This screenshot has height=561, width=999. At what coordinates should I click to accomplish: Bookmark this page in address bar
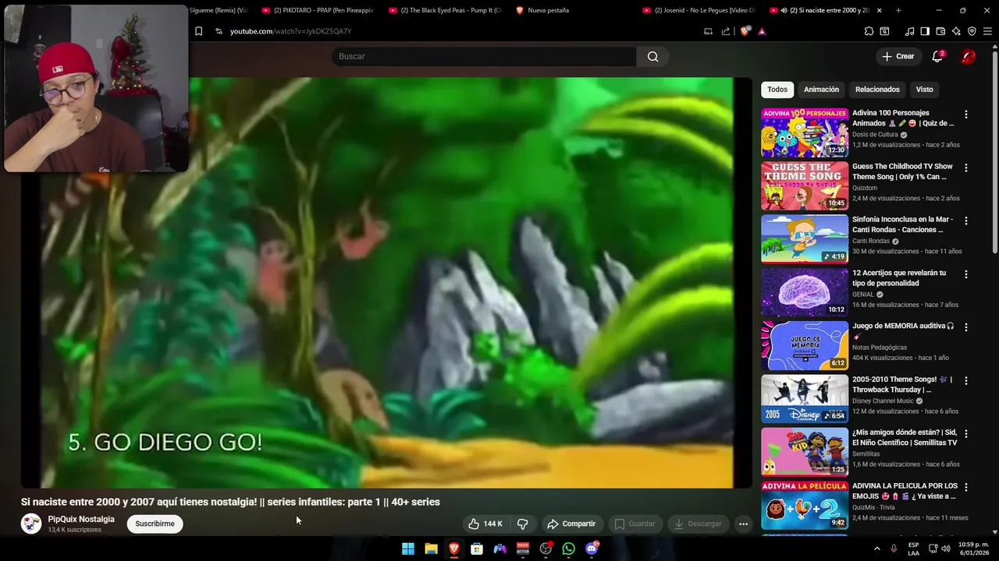(198, 31)
